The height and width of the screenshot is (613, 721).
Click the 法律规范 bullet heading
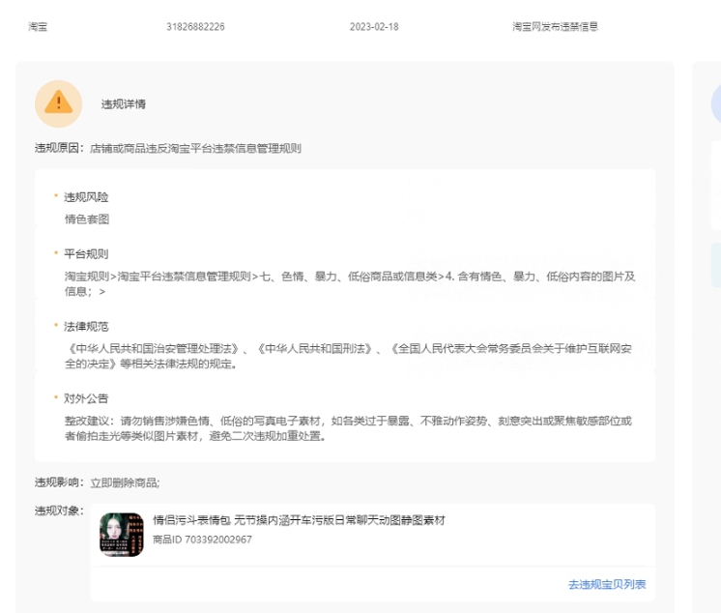(86, 326)
